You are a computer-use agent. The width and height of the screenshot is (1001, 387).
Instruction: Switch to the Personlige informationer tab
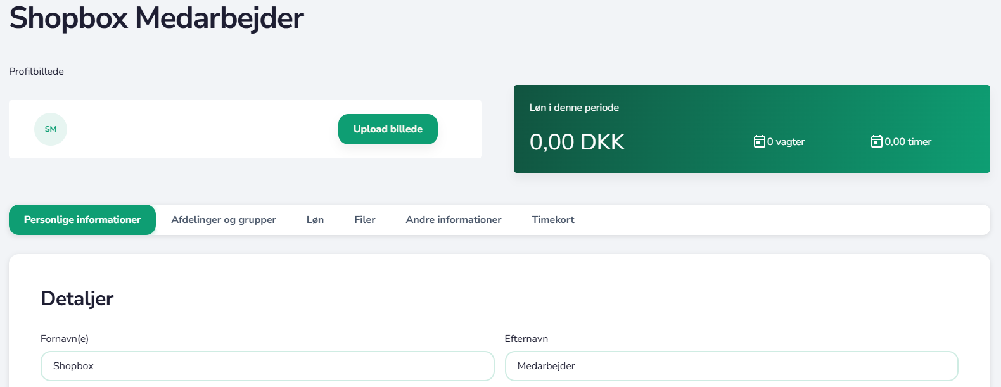[82, 220]
